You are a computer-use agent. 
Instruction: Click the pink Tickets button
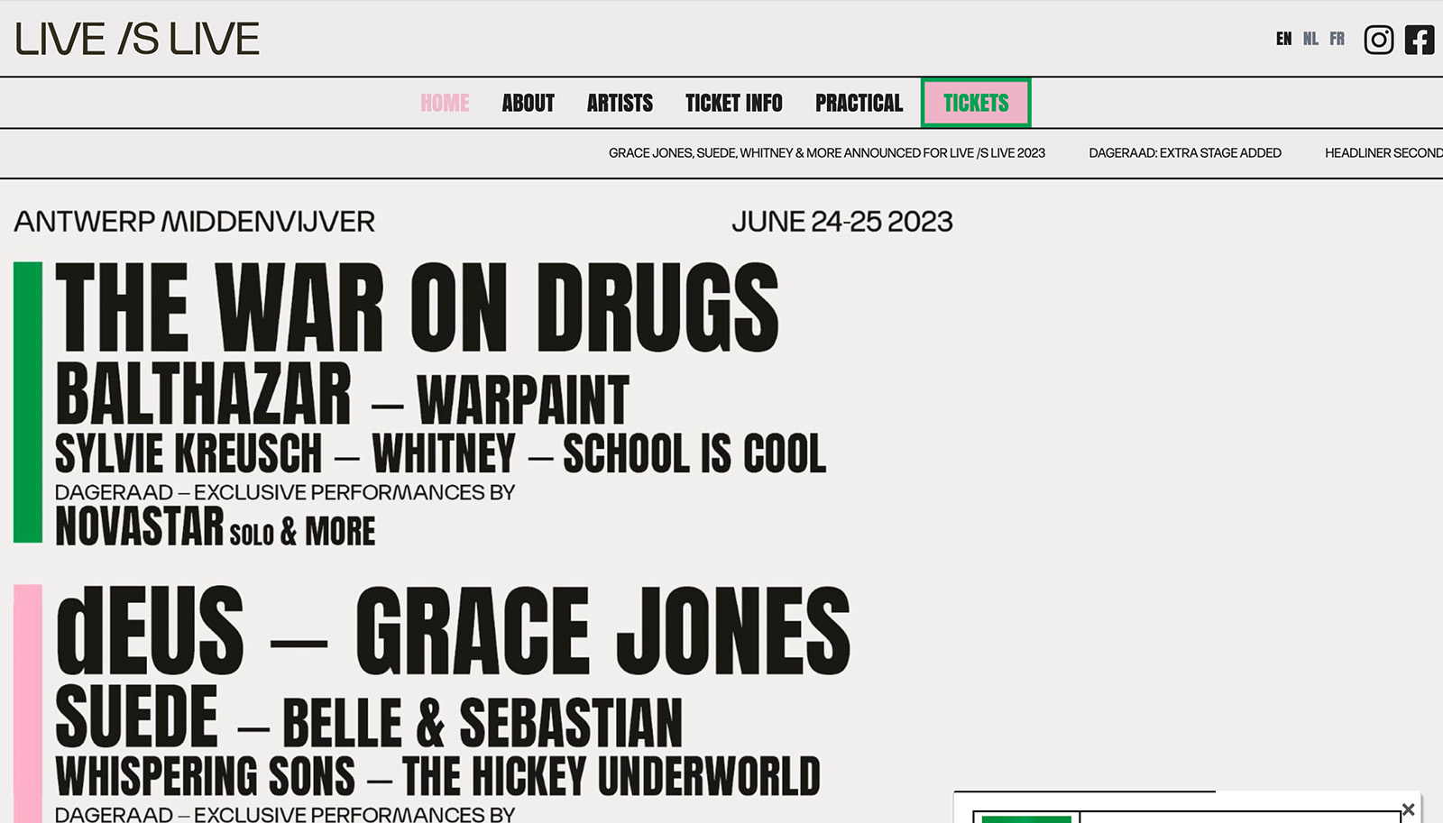[976, 103]
